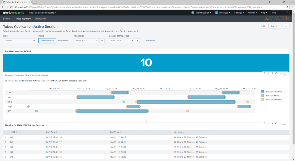The height and width of the screenshot is (161, 295).
Task: Sort table by Duration column header
Action: coord(179,132)
